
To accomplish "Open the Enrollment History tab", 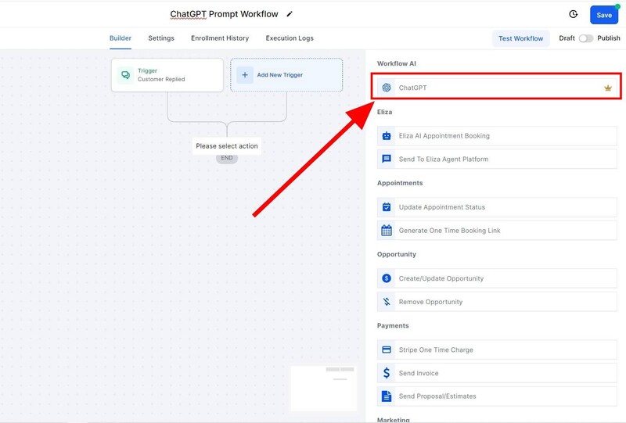I will (220, 38).
